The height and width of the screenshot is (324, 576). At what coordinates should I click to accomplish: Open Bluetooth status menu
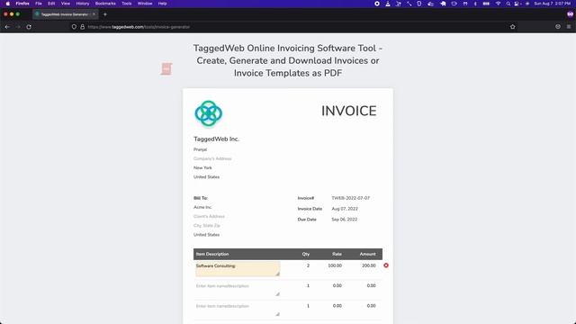(475, 4)
